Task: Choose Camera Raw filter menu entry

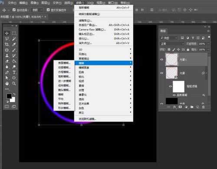Action: [104, 29]
